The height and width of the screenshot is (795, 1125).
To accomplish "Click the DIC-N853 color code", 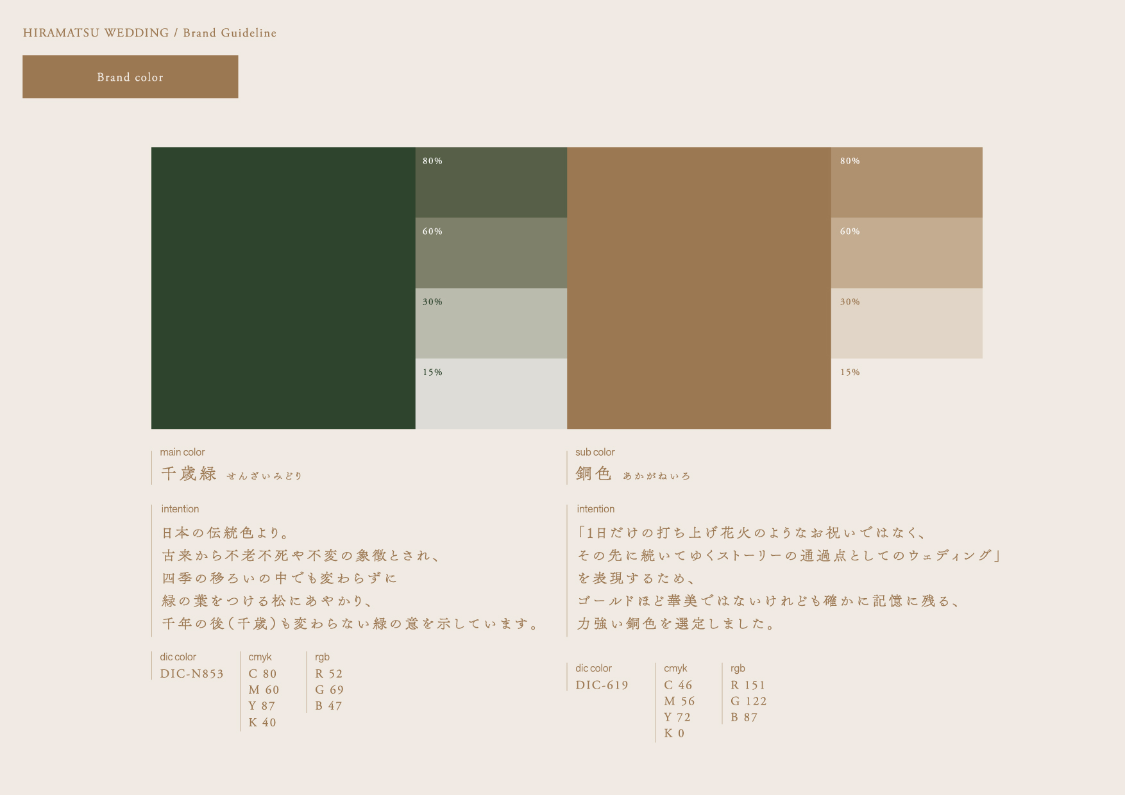I will (192, 674).
